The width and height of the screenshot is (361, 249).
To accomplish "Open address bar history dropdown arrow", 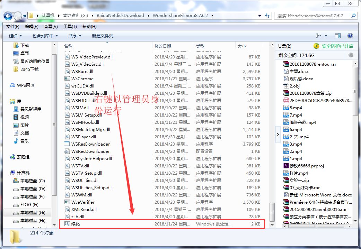I will [x=260, y=16].
